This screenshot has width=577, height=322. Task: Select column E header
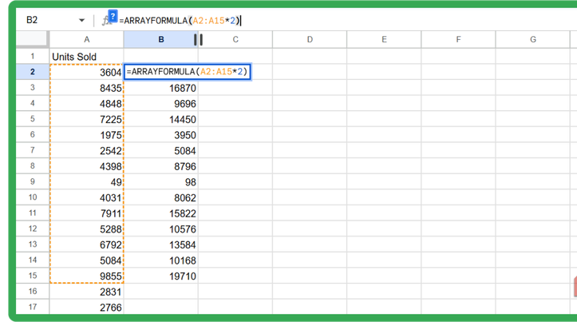click(384, 39)
